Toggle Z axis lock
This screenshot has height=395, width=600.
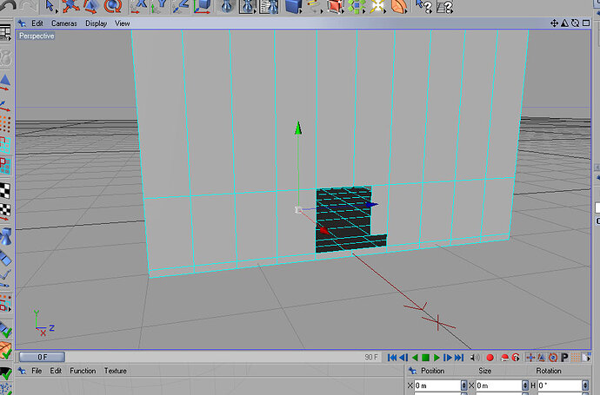[180, 6]
